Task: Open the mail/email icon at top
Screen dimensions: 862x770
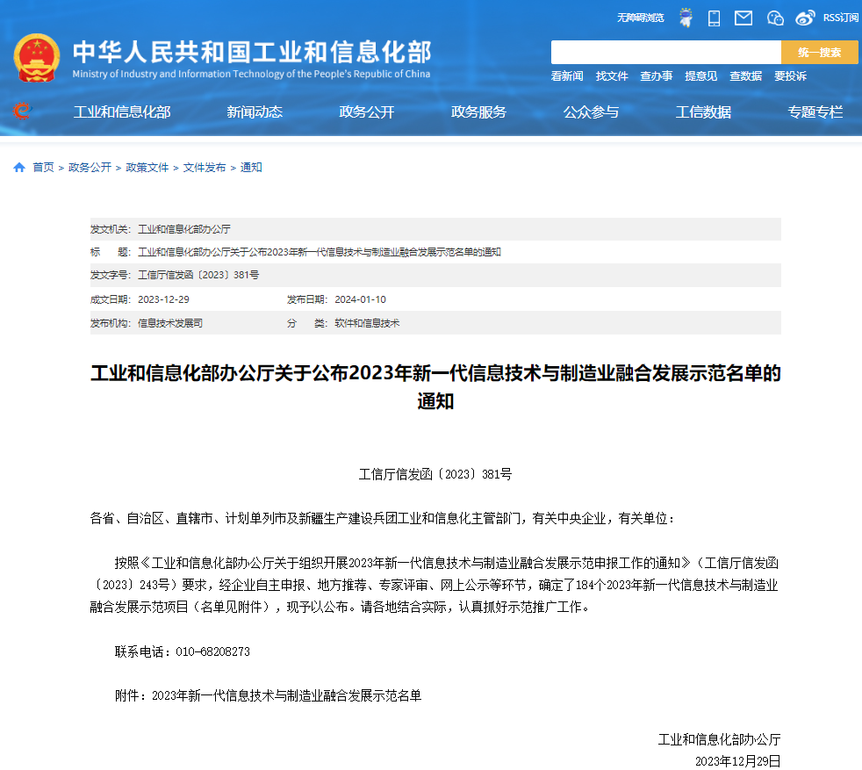Action: 743,18
